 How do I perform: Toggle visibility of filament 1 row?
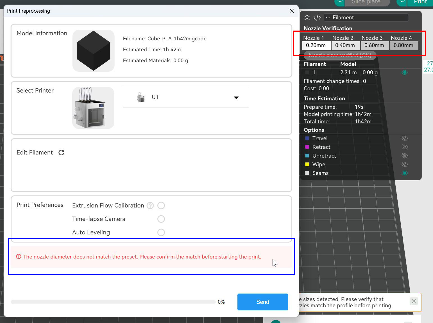[x=405, y=72]
